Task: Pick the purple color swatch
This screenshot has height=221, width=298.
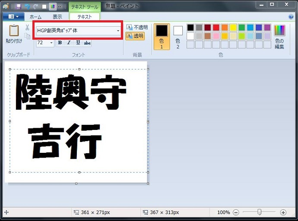Action: coord(267,28)
